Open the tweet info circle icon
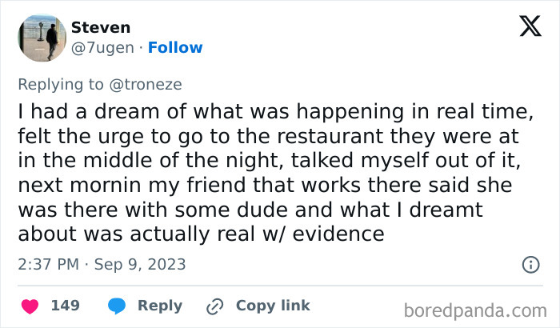The image size is (560, 328). point(530,264)
